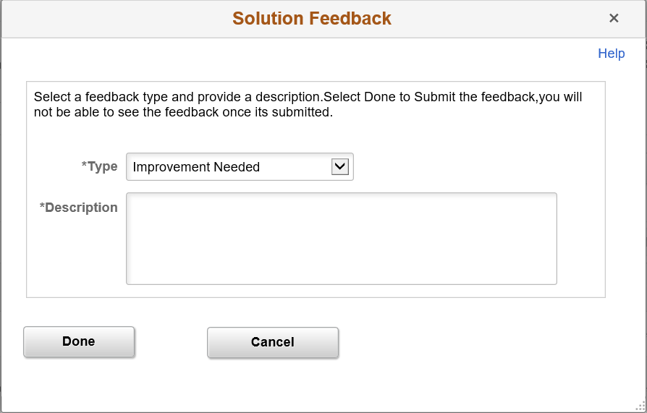The width and height of the screenshot is (647, 413).
Task: Click the feedback instruction text paragraph
Action: 308,104
